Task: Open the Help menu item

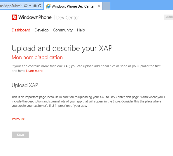Action: [81, 30]
